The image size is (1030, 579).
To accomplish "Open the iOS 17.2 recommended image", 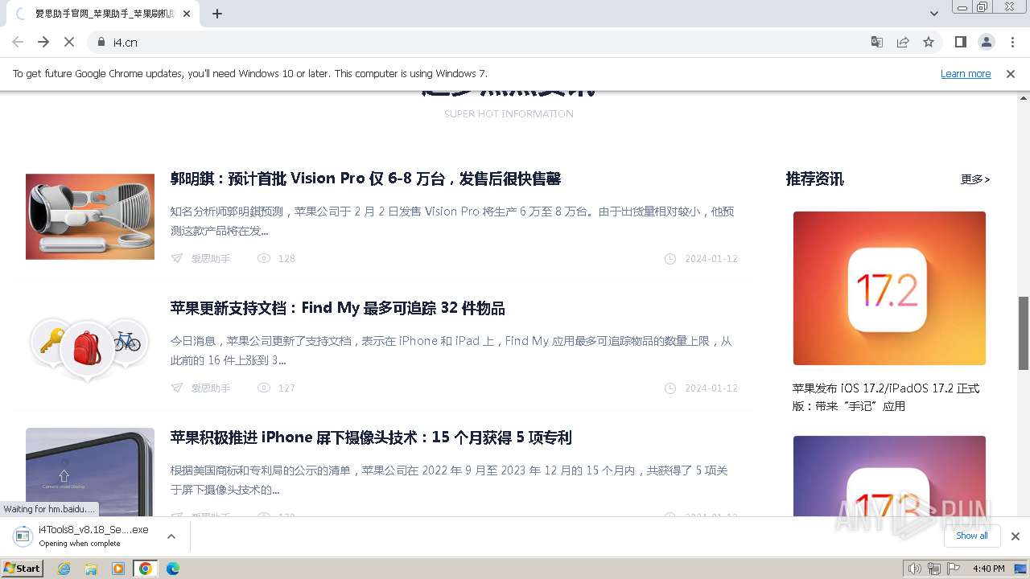I will 889,288.
